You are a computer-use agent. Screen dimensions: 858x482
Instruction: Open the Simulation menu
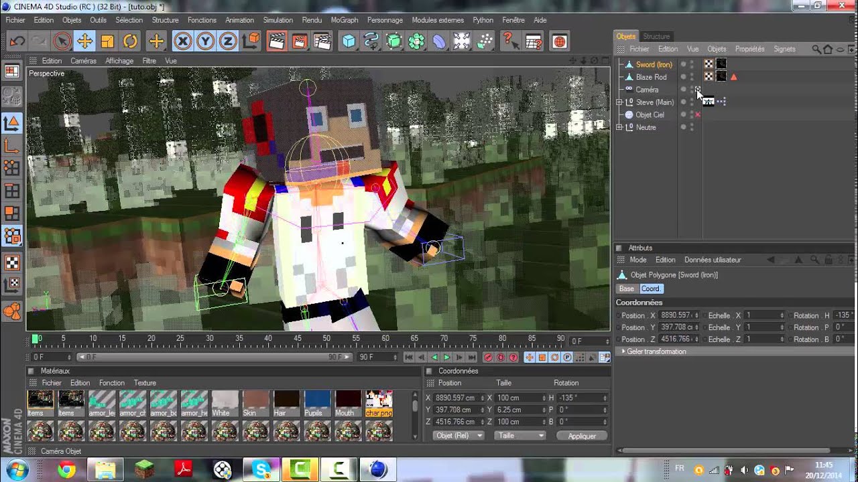[278, 20]
